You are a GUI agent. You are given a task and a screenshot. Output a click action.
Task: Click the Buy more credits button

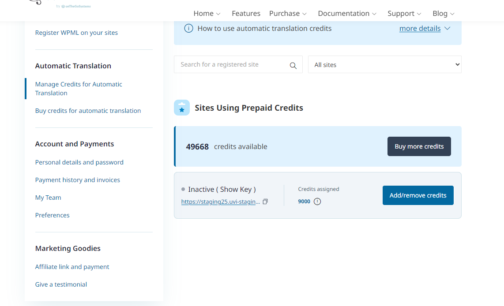click(x=419, y=146)
